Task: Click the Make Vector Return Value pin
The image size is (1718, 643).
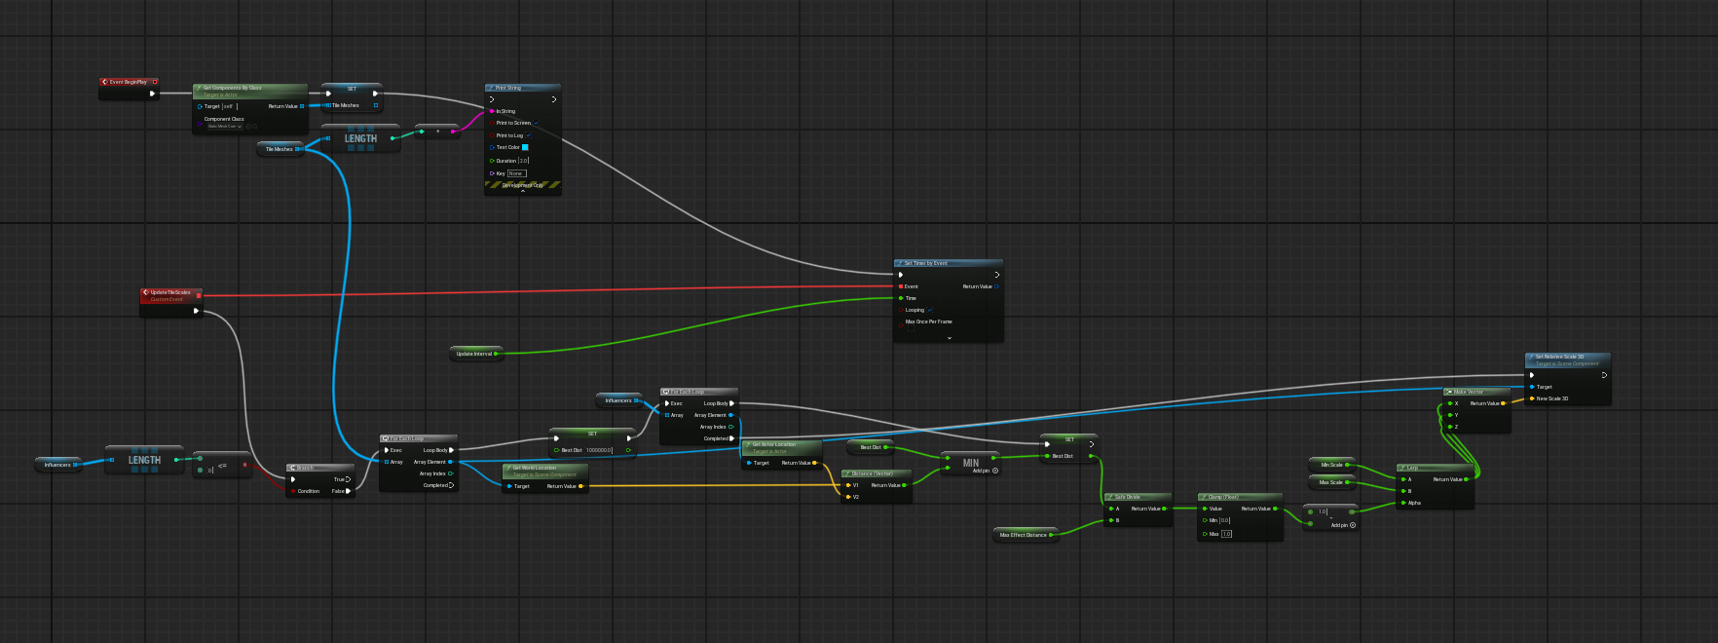Action: coord(1503,403)
